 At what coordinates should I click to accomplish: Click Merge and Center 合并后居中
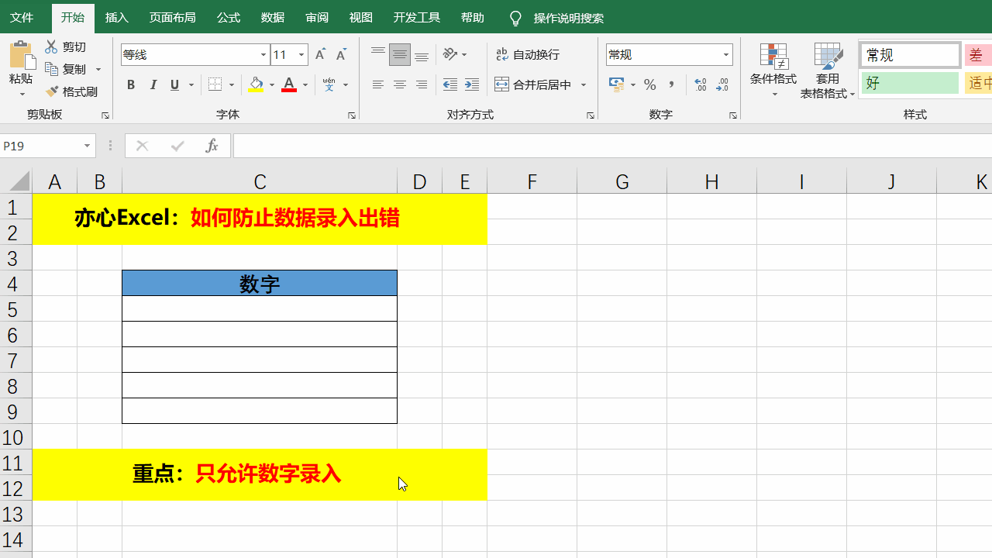pyautogui.click(x=533, y=84)
